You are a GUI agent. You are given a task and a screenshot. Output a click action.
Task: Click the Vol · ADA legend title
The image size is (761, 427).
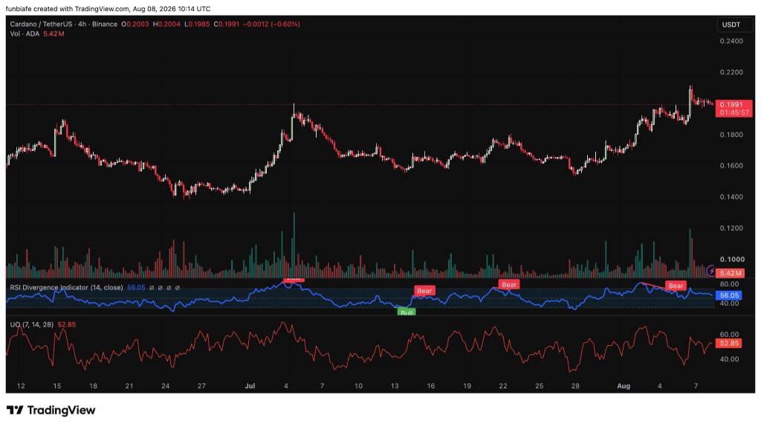coord(25,34)
